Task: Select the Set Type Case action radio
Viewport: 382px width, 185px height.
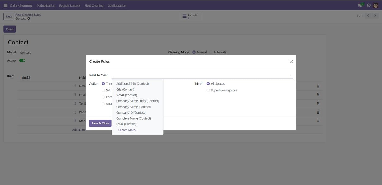Action: (103, 90)
